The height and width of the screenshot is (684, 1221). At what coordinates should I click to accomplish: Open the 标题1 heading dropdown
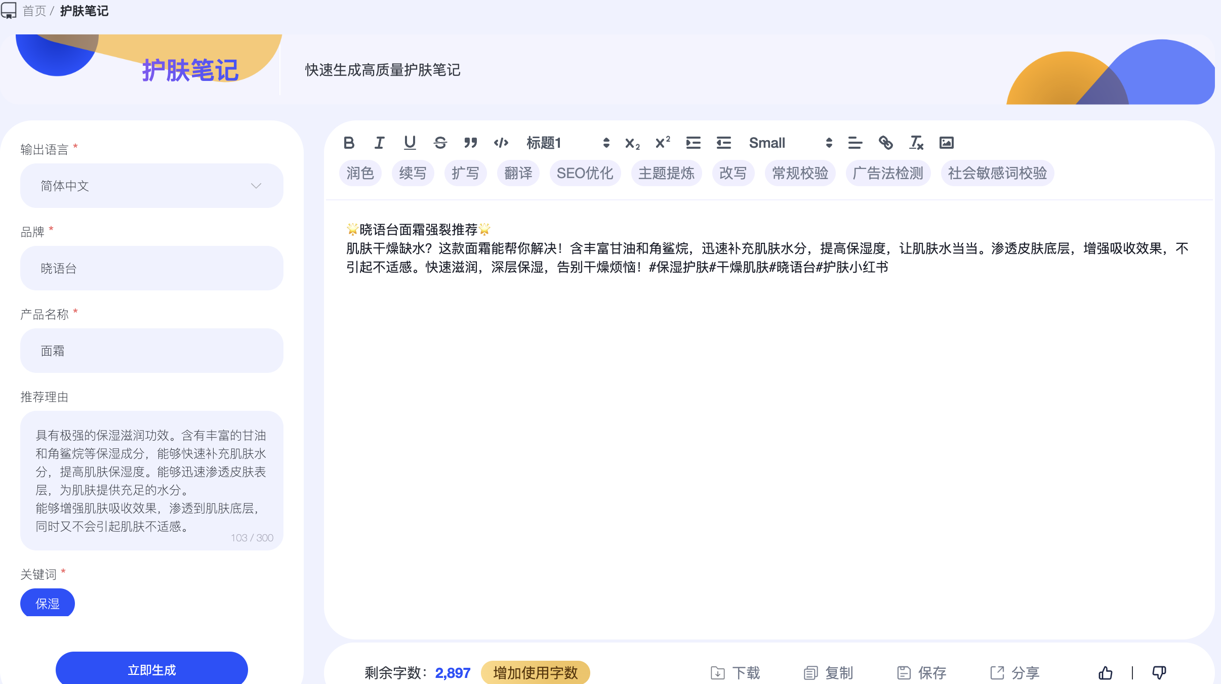(x=567, y=143)
